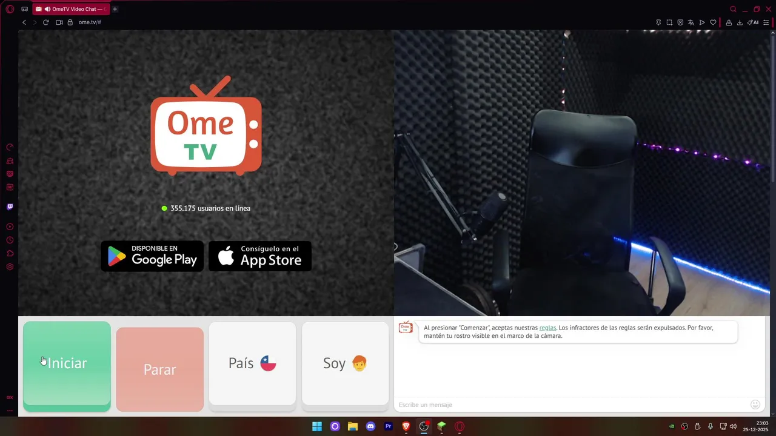This screenshot has height=436, width=776.
Task: Open a new tab with plus button
Action: pos(115,9)
